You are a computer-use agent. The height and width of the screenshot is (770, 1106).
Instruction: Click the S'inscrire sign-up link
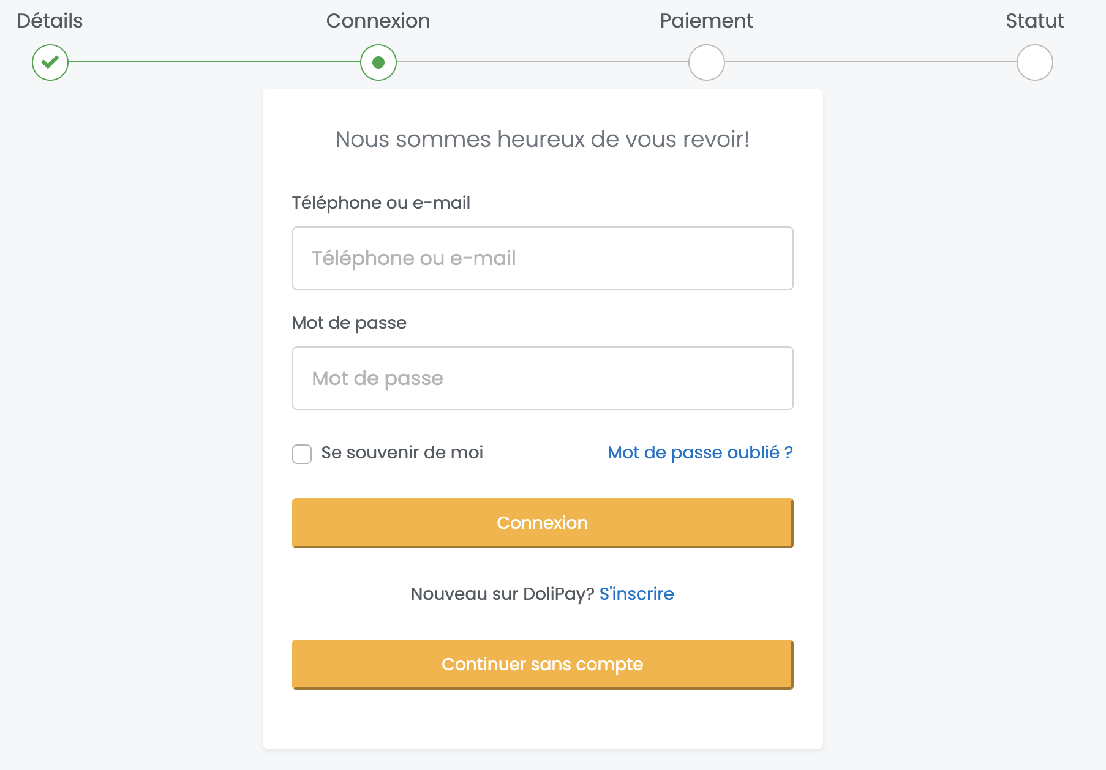click(x=637, y=594)
